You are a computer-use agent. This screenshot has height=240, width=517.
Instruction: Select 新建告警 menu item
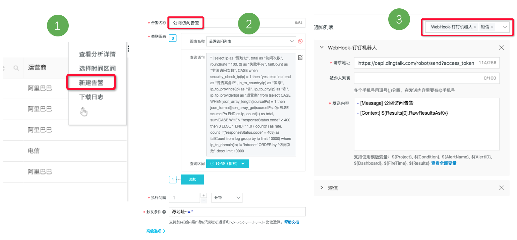[x=91, y=83]
